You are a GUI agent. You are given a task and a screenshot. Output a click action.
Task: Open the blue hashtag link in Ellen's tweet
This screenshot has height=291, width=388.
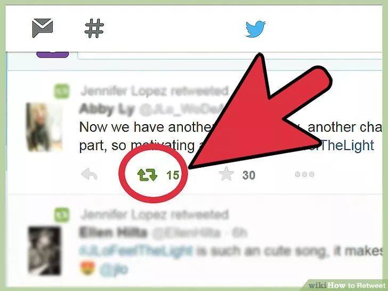(135, 250)
